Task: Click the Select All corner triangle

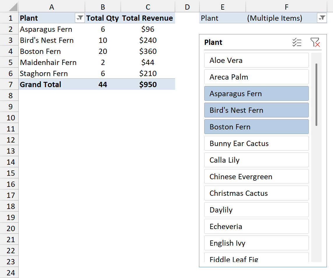Action: coord(13,7)
